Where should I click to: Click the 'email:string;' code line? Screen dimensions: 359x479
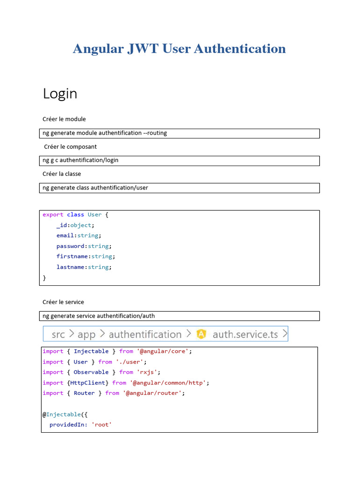[79, 236]
